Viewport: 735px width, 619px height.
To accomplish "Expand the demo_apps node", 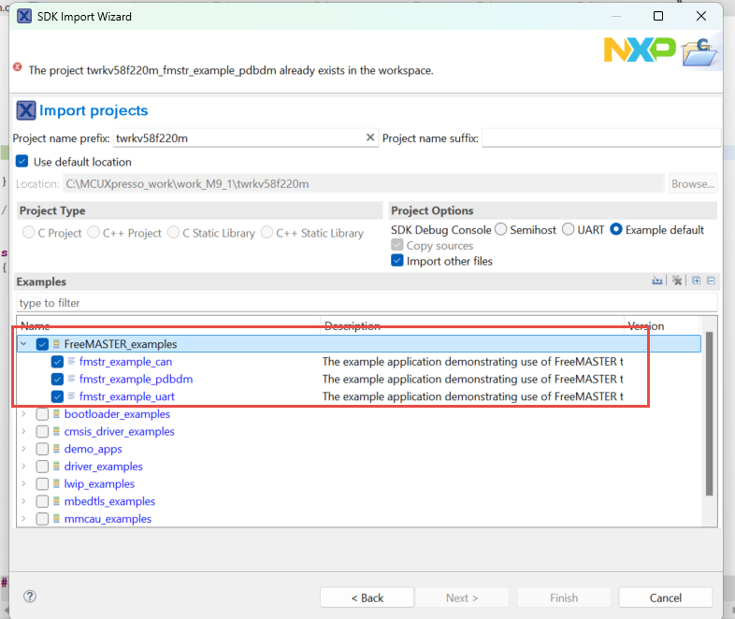I will pyautogui.click(x=23, y=449).
